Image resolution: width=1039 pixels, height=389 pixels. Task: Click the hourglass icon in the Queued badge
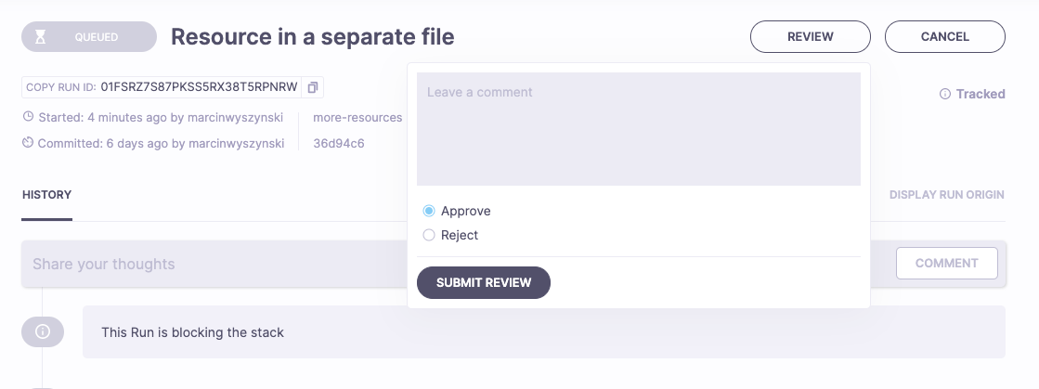pyautogui.click(x=41, y=37)
